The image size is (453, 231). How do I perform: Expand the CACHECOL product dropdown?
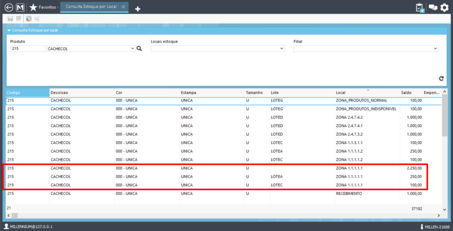click(x=132, y=49)
